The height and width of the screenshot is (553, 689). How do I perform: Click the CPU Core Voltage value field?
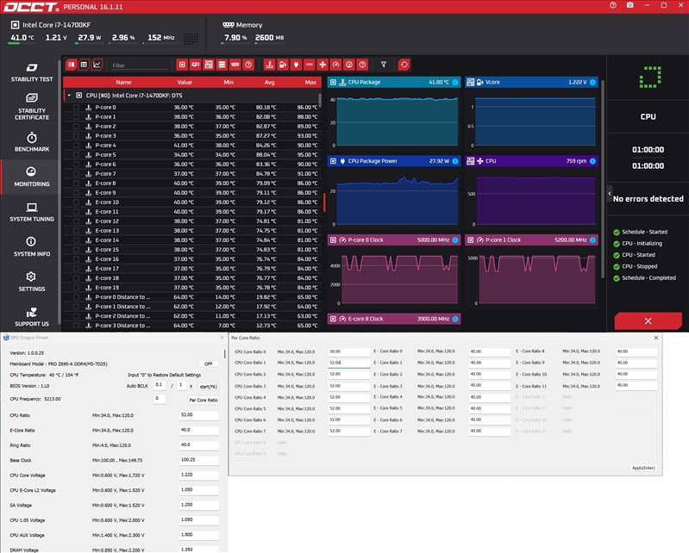199,475
